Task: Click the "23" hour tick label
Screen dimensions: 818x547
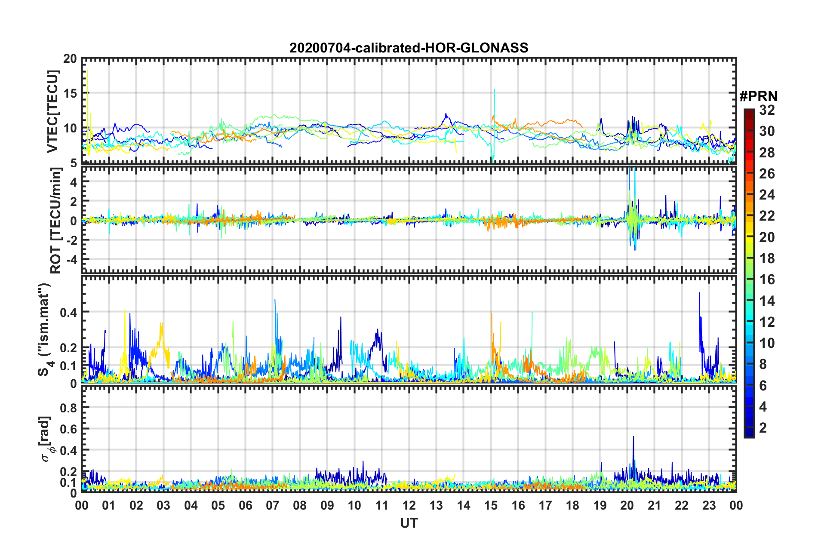Action: pyautogui.click(x=709, y=505)
